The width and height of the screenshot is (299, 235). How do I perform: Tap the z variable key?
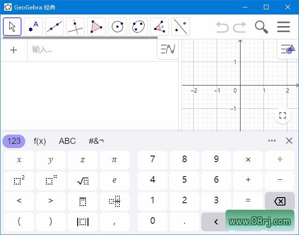click(x=83, y=160)
